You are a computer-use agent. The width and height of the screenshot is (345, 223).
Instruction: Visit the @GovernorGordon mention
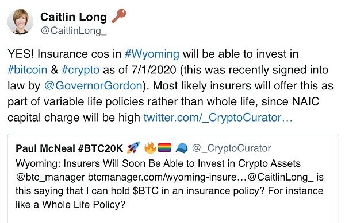[94, 86]
